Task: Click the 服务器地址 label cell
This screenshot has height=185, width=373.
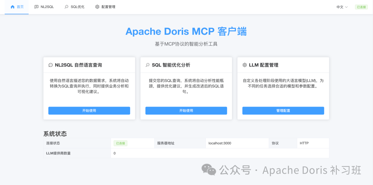Action: pyautogui.click(x=180, y=143)
